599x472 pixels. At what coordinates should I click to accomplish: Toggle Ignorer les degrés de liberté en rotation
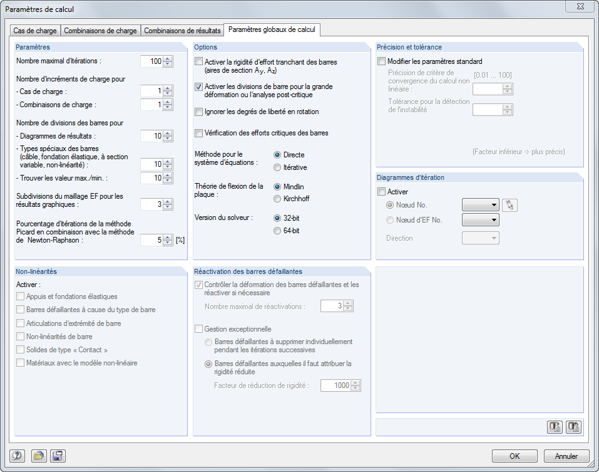coord(198,112)
